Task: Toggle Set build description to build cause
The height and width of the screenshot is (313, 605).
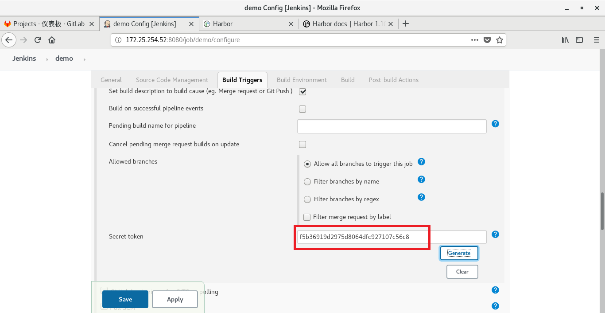Action: pos(302,91)
